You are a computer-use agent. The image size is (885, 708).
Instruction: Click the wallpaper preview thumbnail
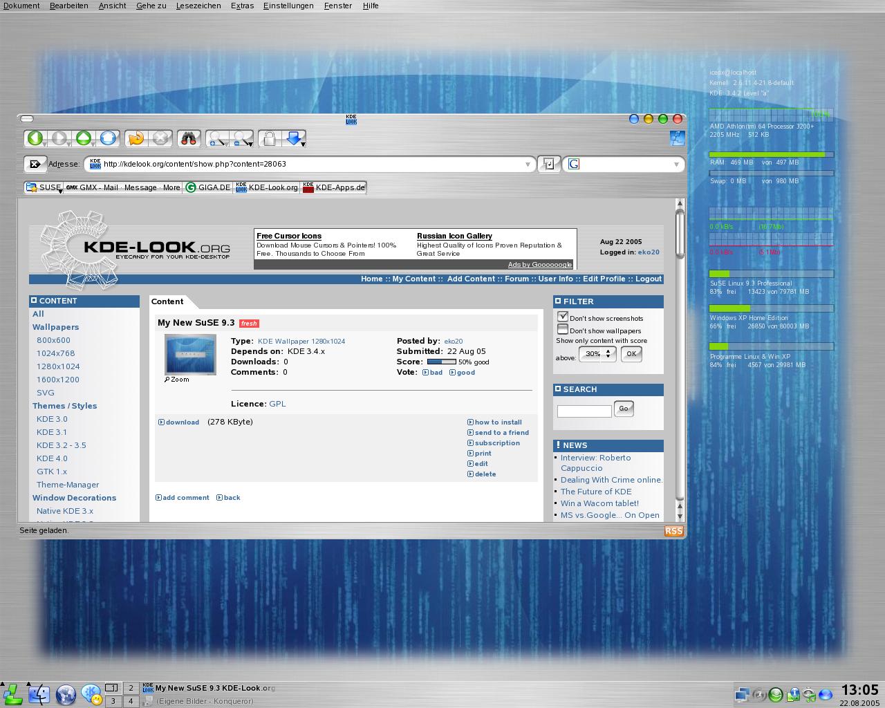pyautogui.click(x=190, y=354)
